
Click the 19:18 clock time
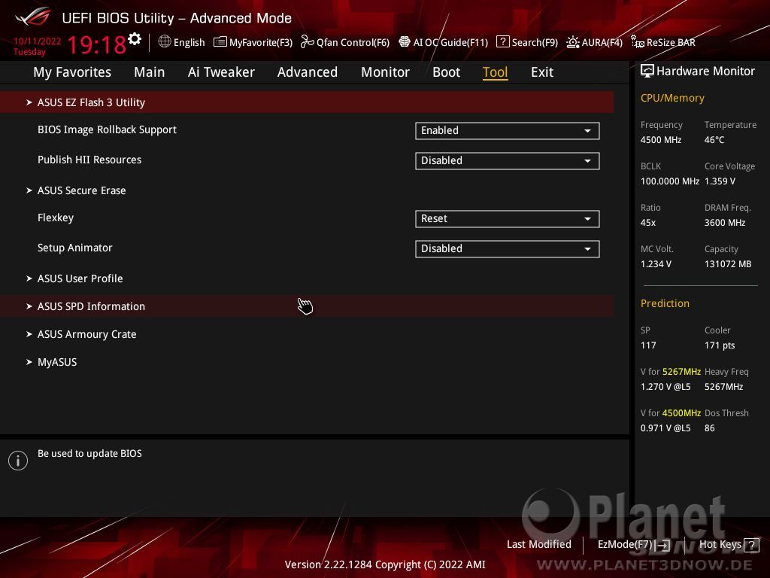[x=97, y=45]
